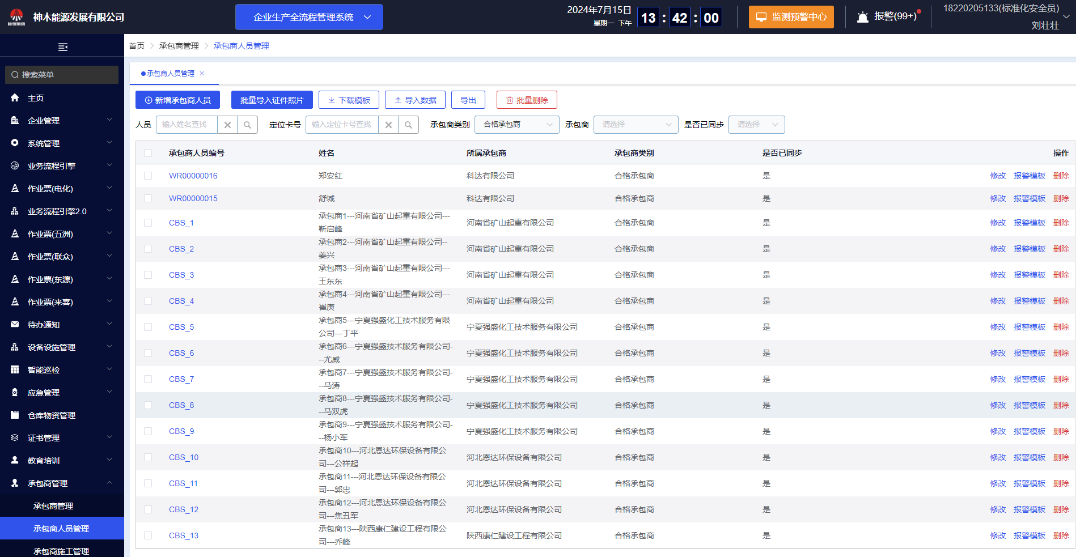The height and width of the screenshot is (557, 1076).
Task: Clear the 人员 name search with the X icon
Action: [227, 124]
